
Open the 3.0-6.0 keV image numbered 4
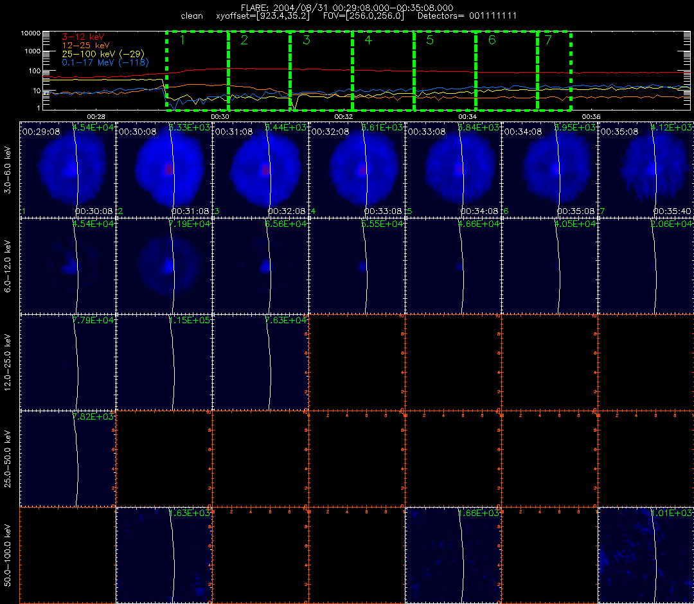pos(357,170)
